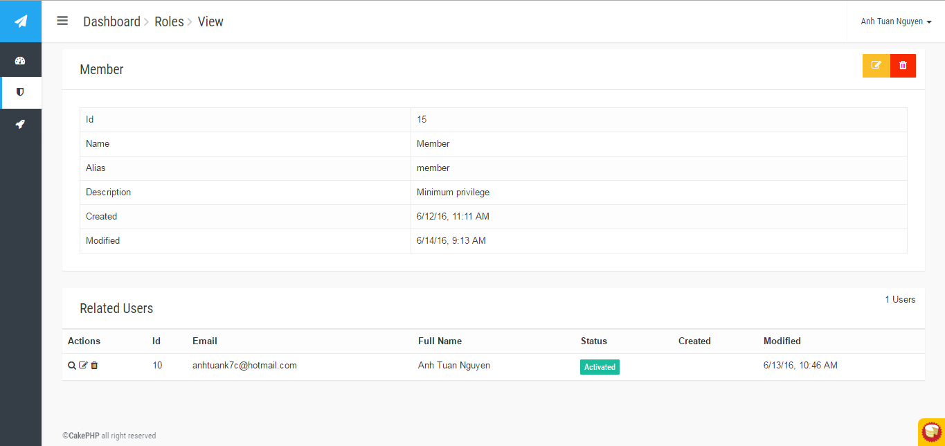Image resolution: width=945 pixels, height=446 pixels.
Task: Open the Anh Tuan Nguyen user dropdown
Action: point(896,21)
